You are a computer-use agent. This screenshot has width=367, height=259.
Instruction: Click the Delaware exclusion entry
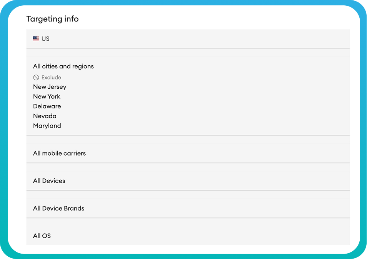tap(47, 106)
